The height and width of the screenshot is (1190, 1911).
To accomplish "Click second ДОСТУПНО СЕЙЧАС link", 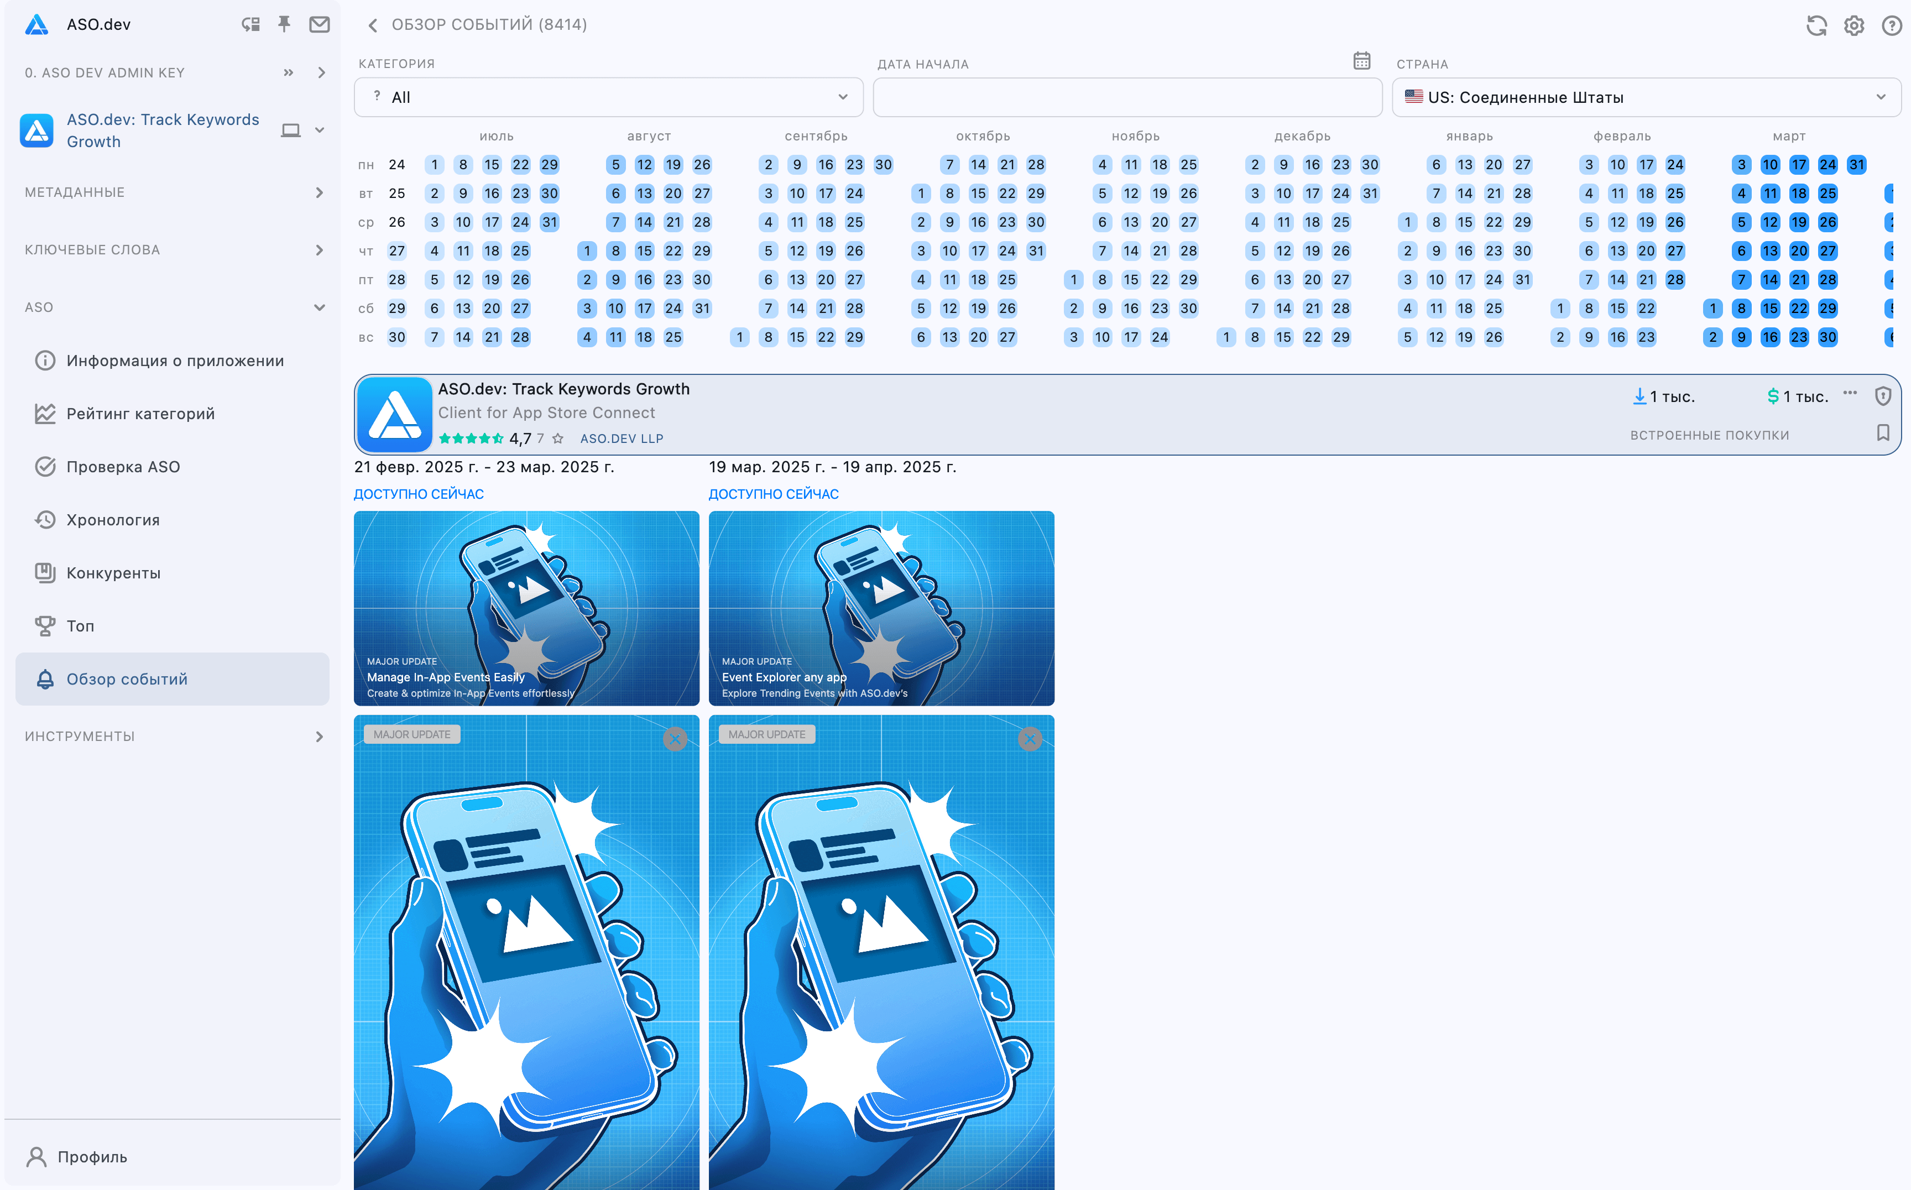I will click(774, 494).
